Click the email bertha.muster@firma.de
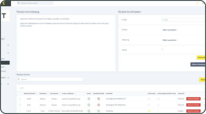Viewport: 206px width, 114px height. click(x=71, y=99)
